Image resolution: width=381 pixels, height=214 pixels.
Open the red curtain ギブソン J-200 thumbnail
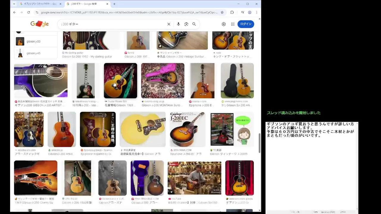240,178
